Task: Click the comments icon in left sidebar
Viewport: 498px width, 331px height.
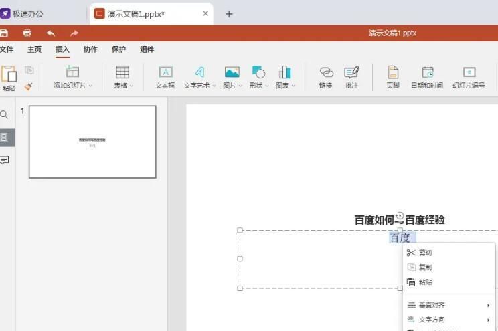Action: [x=4, y=160]
